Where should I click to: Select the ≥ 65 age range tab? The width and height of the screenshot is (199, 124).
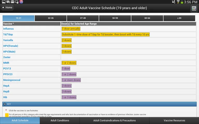[179, 18]
